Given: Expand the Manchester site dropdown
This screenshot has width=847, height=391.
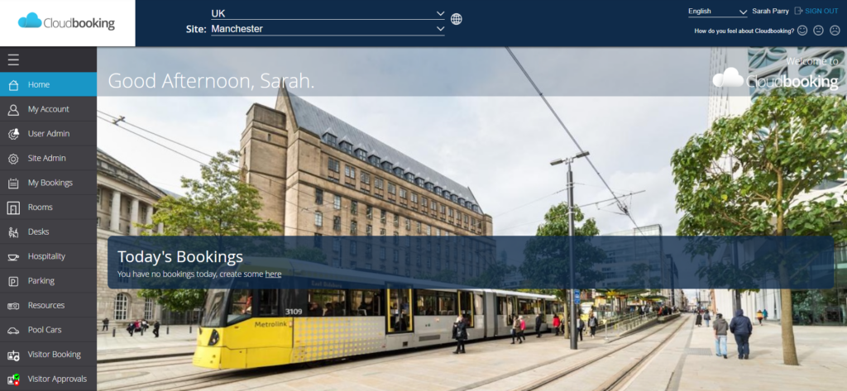Looking at the screenshot, I should (327, 29).
